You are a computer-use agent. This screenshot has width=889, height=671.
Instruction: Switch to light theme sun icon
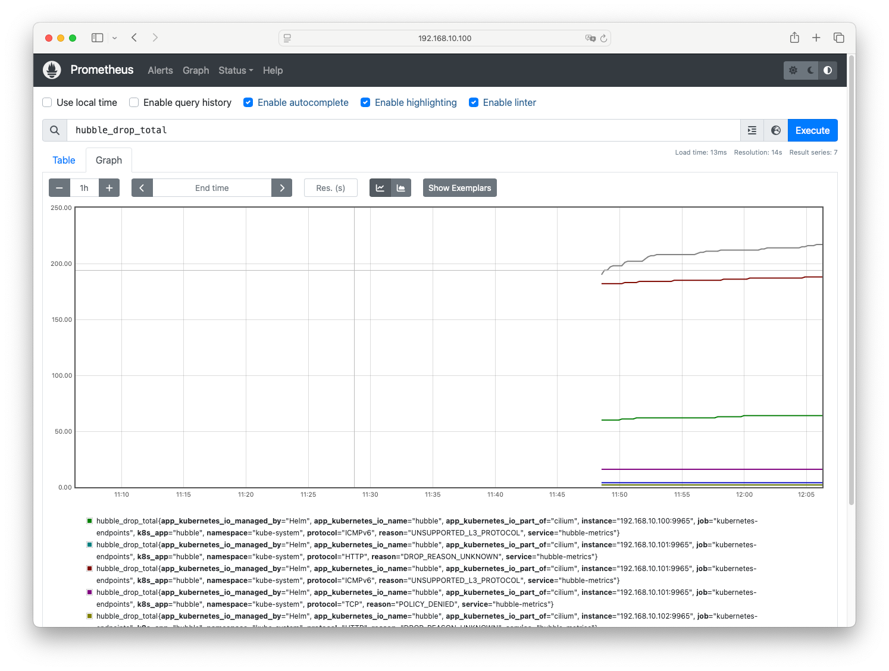click(793, 70)
